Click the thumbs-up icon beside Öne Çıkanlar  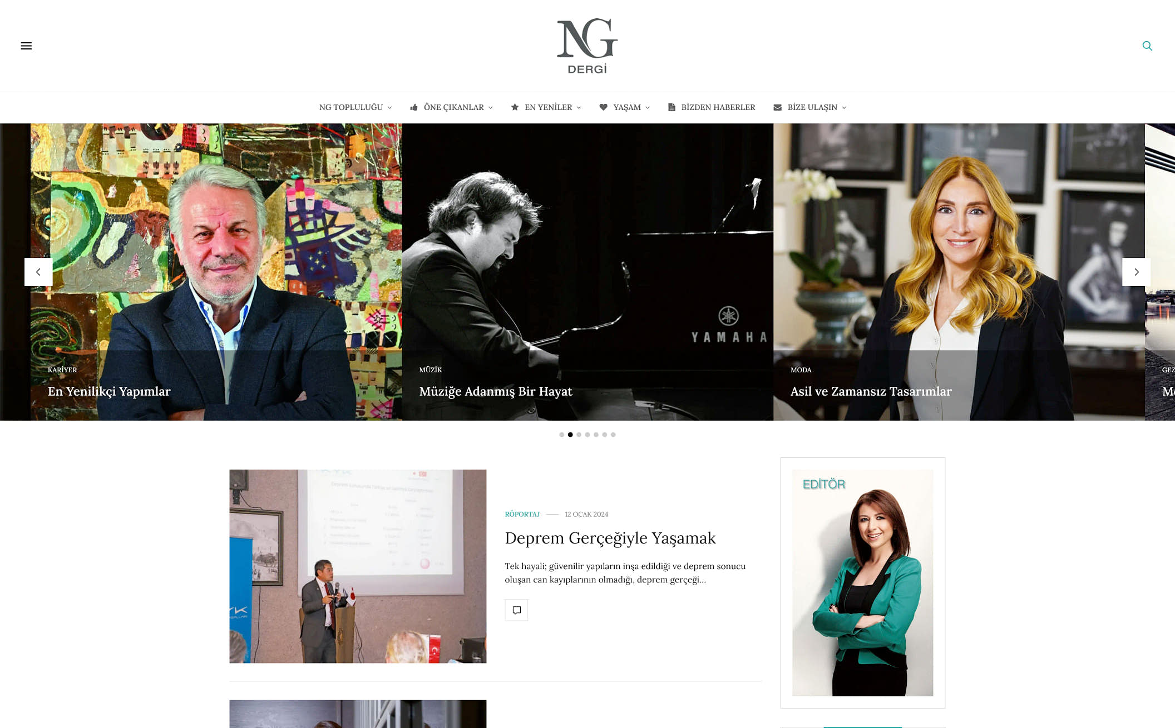point(414,107)
